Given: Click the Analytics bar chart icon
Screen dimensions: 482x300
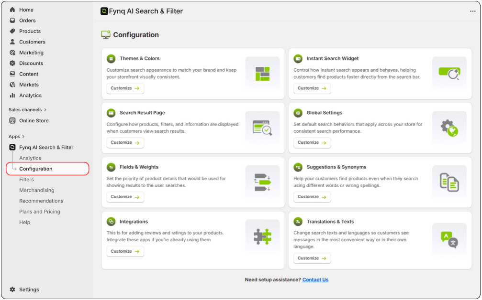Looking at the screenshot, I should point(12,96).
